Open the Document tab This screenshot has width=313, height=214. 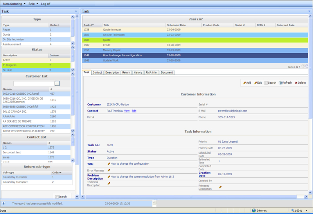coord(167,72)
